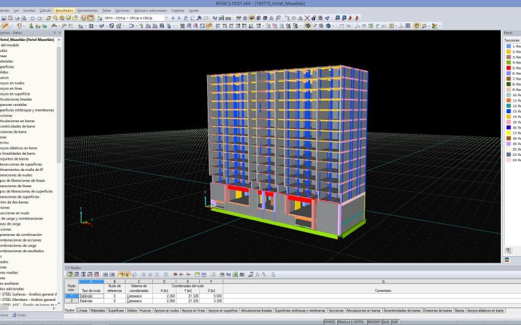Open dropdown arrow ending second toolbar

pyautogui.click(x=440, y=25)
